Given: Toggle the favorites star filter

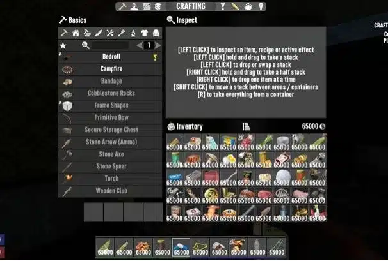Looking at the screenshot, I should pyautogui.click(x=63, y=45).
